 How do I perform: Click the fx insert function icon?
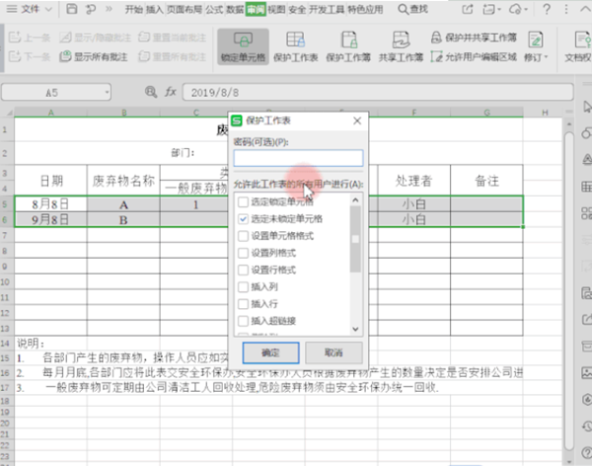tap(171, 91)
